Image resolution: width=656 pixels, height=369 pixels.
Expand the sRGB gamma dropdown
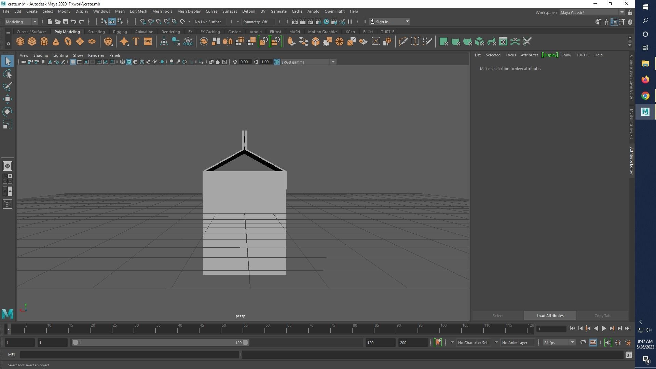click(333, 62)
